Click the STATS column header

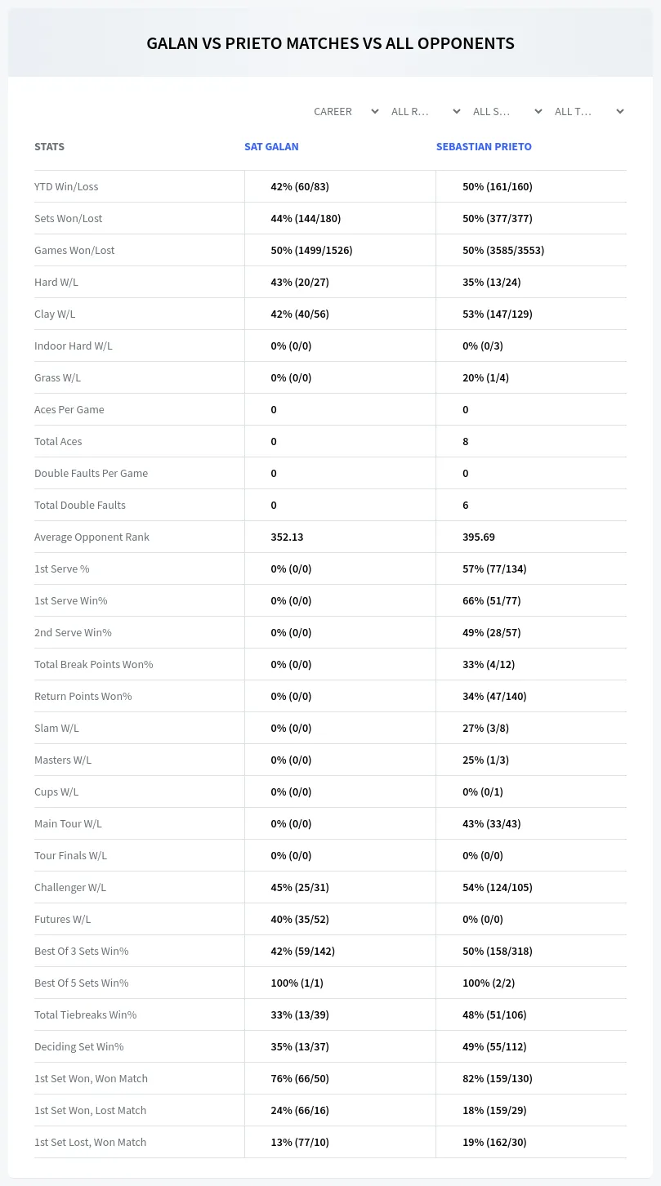(x=49, y=147)
